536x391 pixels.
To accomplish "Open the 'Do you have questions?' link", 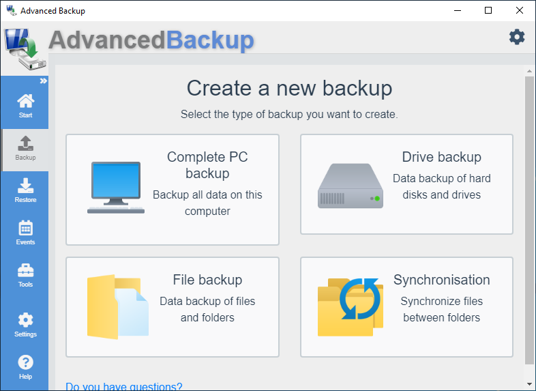I will [x=124, y=387].
